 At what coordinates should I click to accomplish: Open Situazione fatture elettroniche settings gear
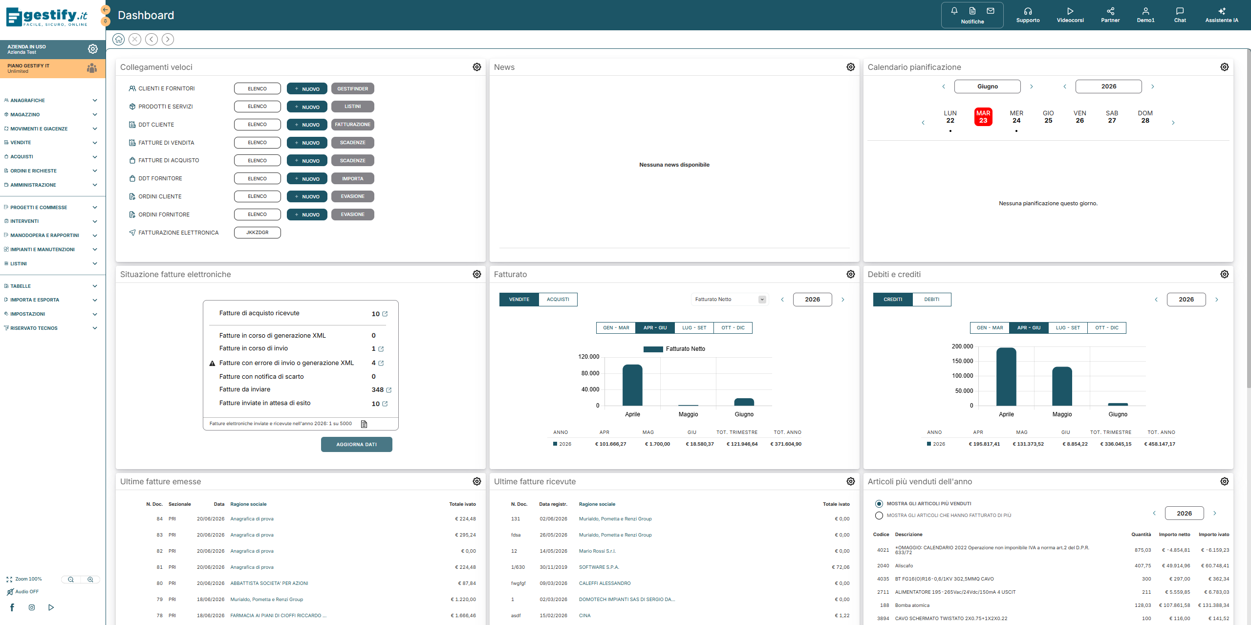pos(477,274)
